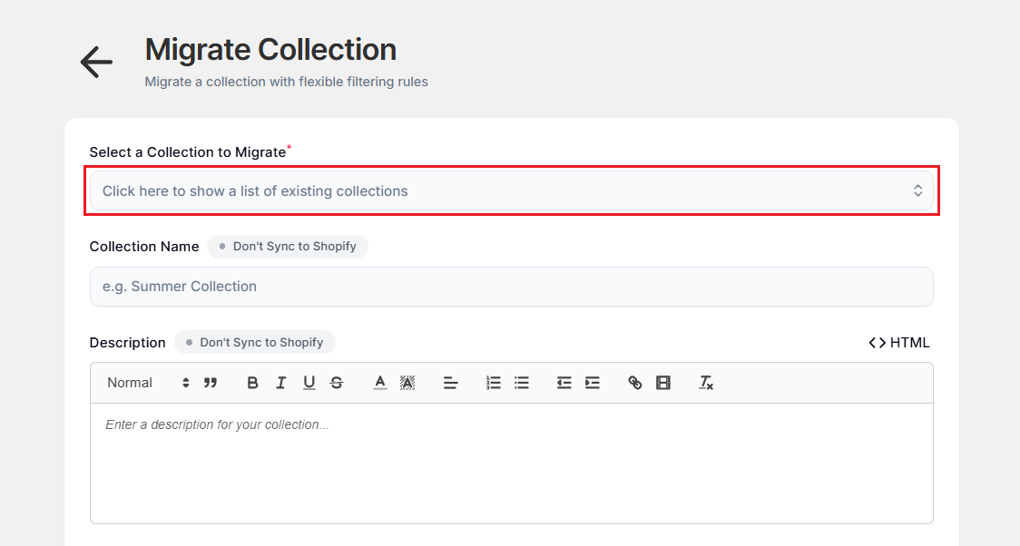Toggle Don't Sync to Shopify for Collection Name

pyautogui.click(x=288, y=246)
